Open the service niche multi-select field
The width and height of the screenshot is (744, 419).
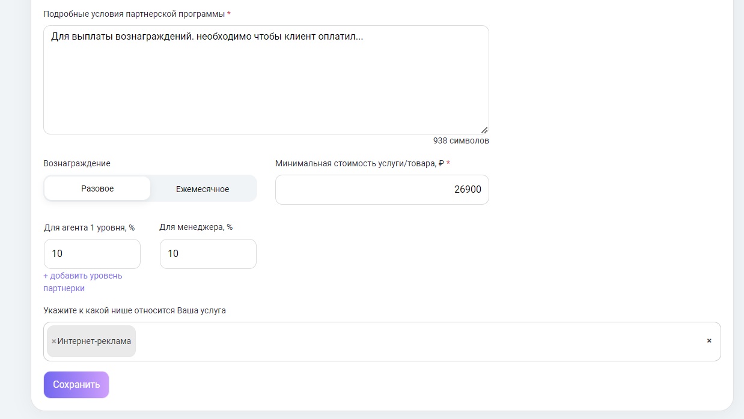421,342
